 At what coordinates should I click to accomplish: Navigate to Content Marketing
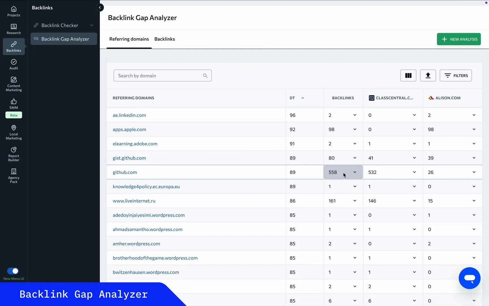(13, 83)
